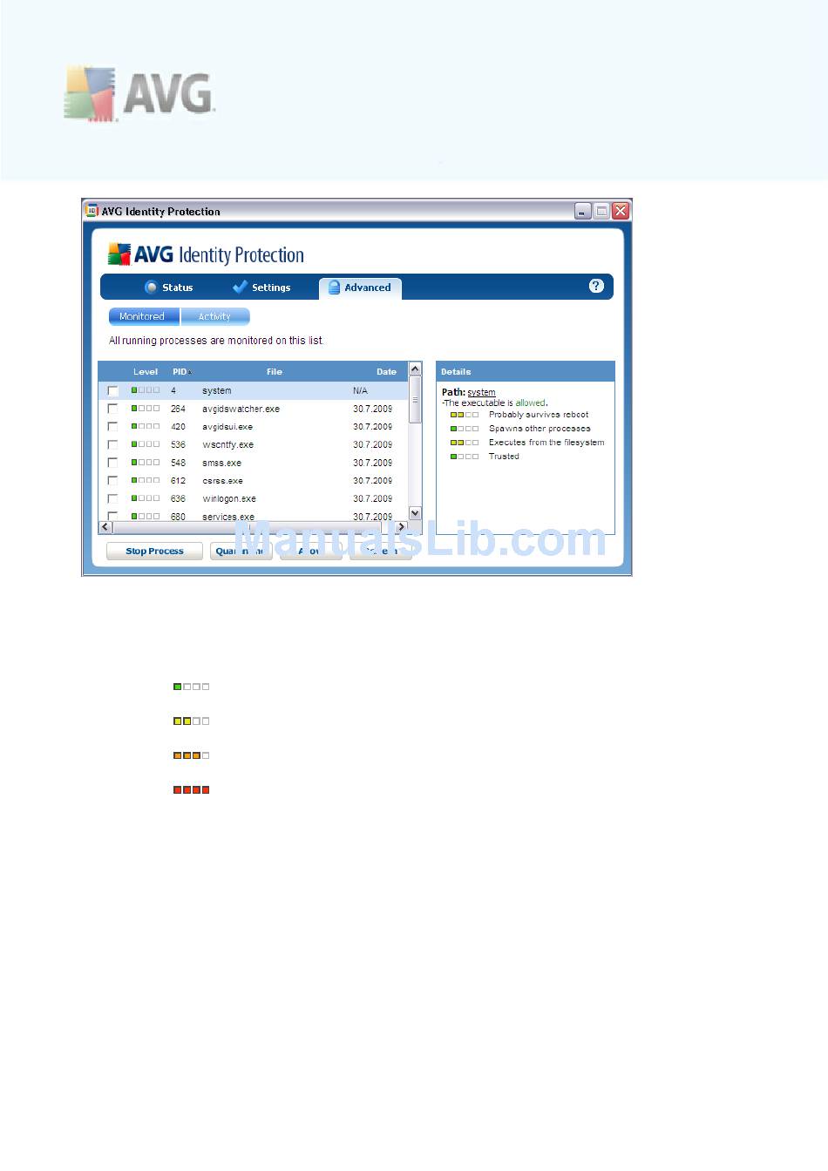Tick the checkbox for smss.exe
Screen dimensions: 828x1171
click(112, 463)
